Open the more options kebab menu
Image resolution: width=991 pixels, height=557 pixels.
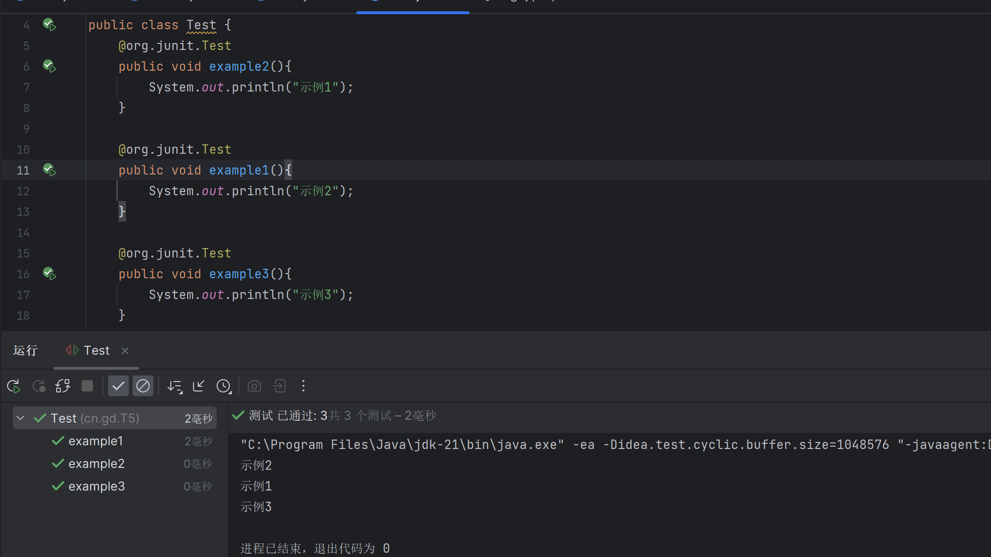(x=303, y=386)
